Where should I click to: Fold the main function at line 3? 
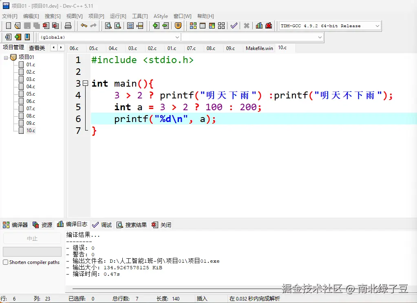pyautogui.click(x=85, y=83)
